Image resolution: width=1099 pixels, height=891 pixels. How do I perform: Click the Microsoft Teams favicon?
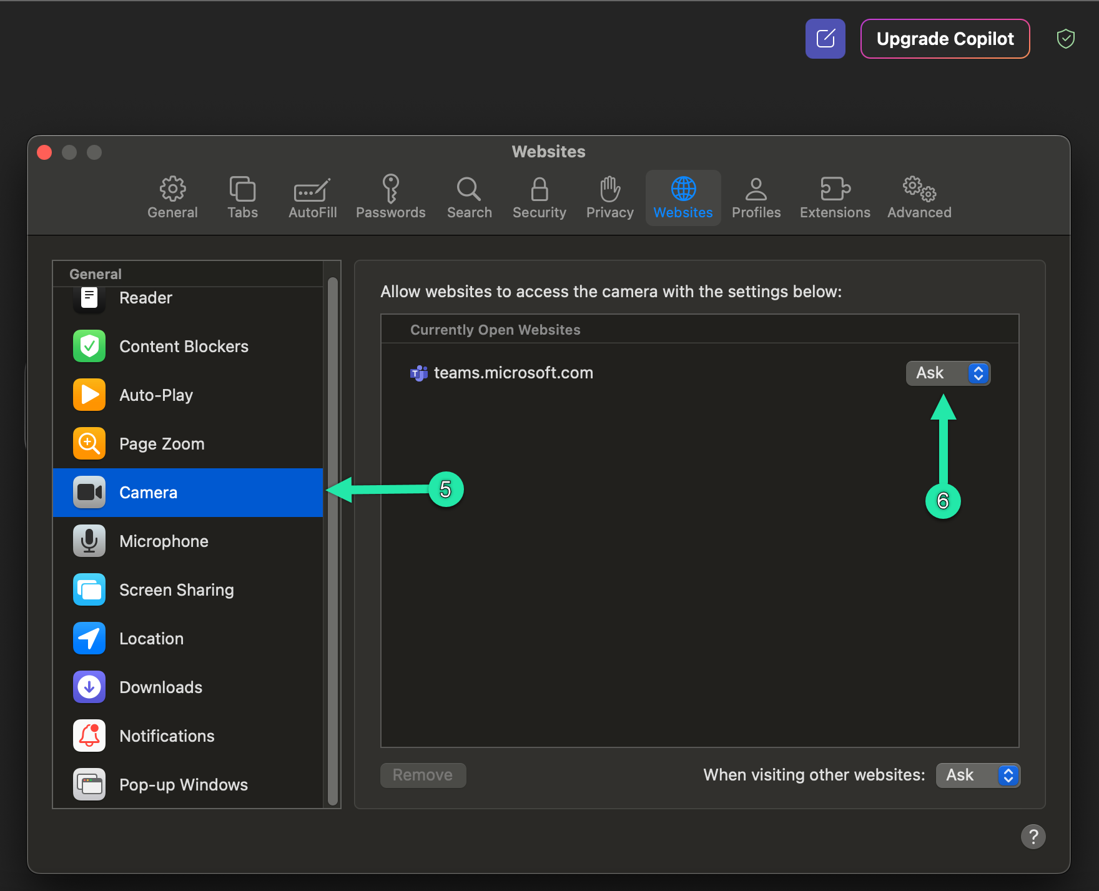(419, 373)
